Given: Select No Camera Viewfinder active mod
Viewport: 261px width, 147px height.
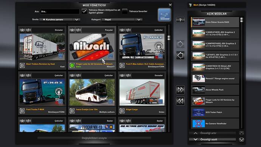Looking at the screenshot, I should [x=215, y=124].
